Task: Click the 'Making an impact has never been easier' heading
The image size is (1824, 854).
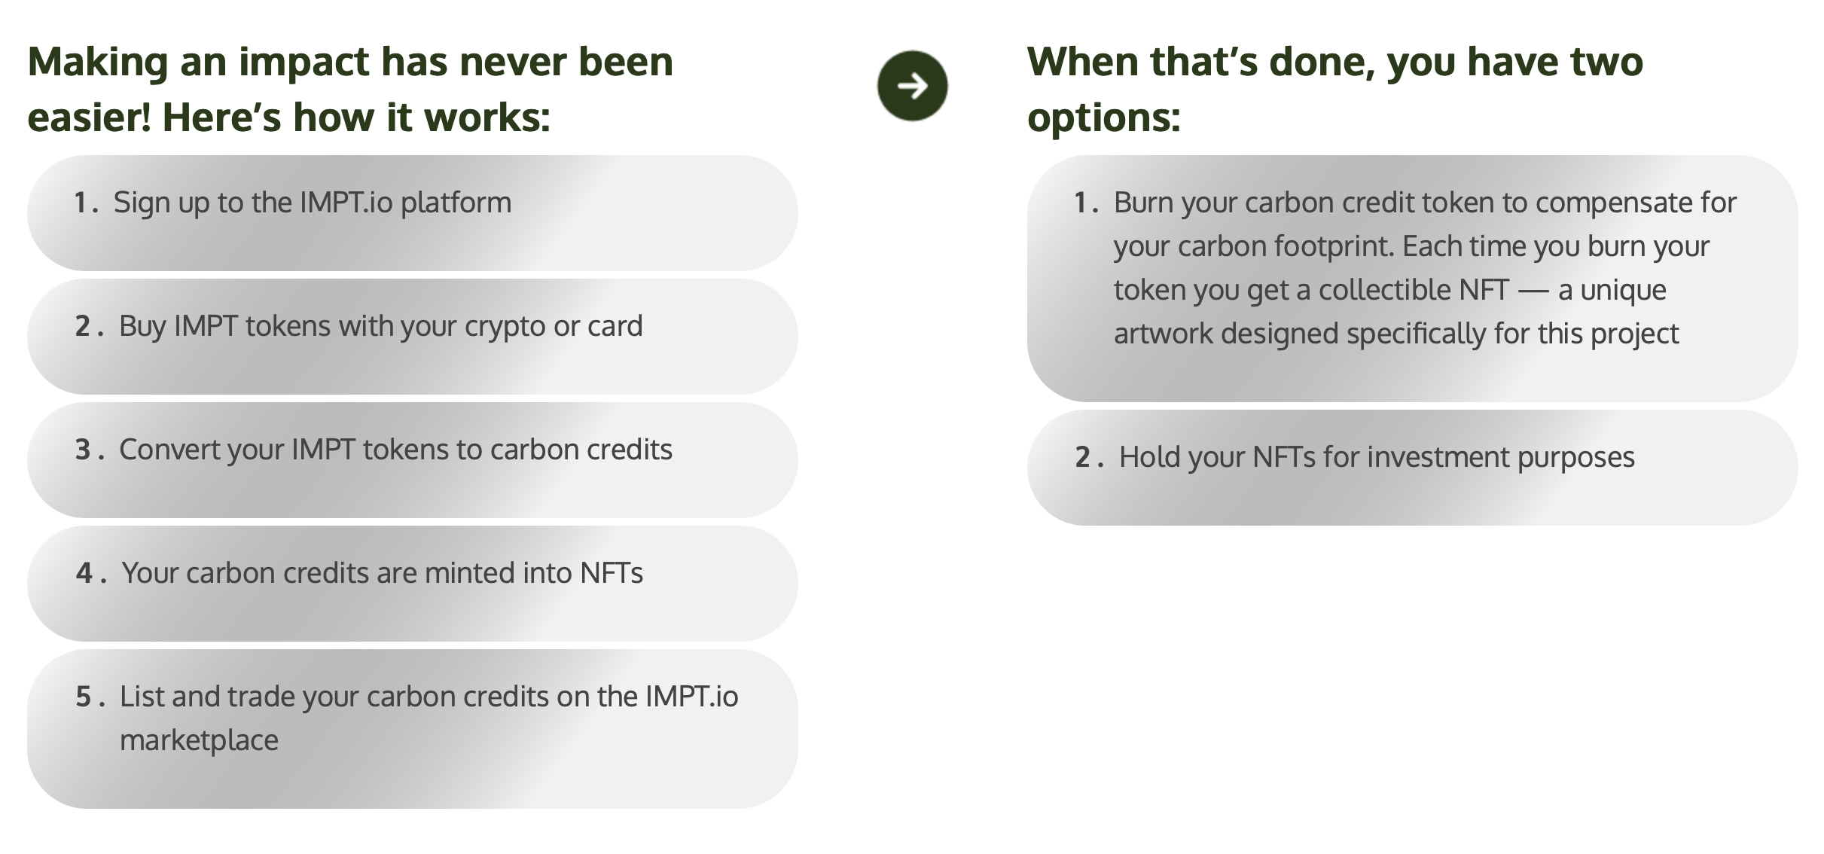Action: tap(350, 89)
